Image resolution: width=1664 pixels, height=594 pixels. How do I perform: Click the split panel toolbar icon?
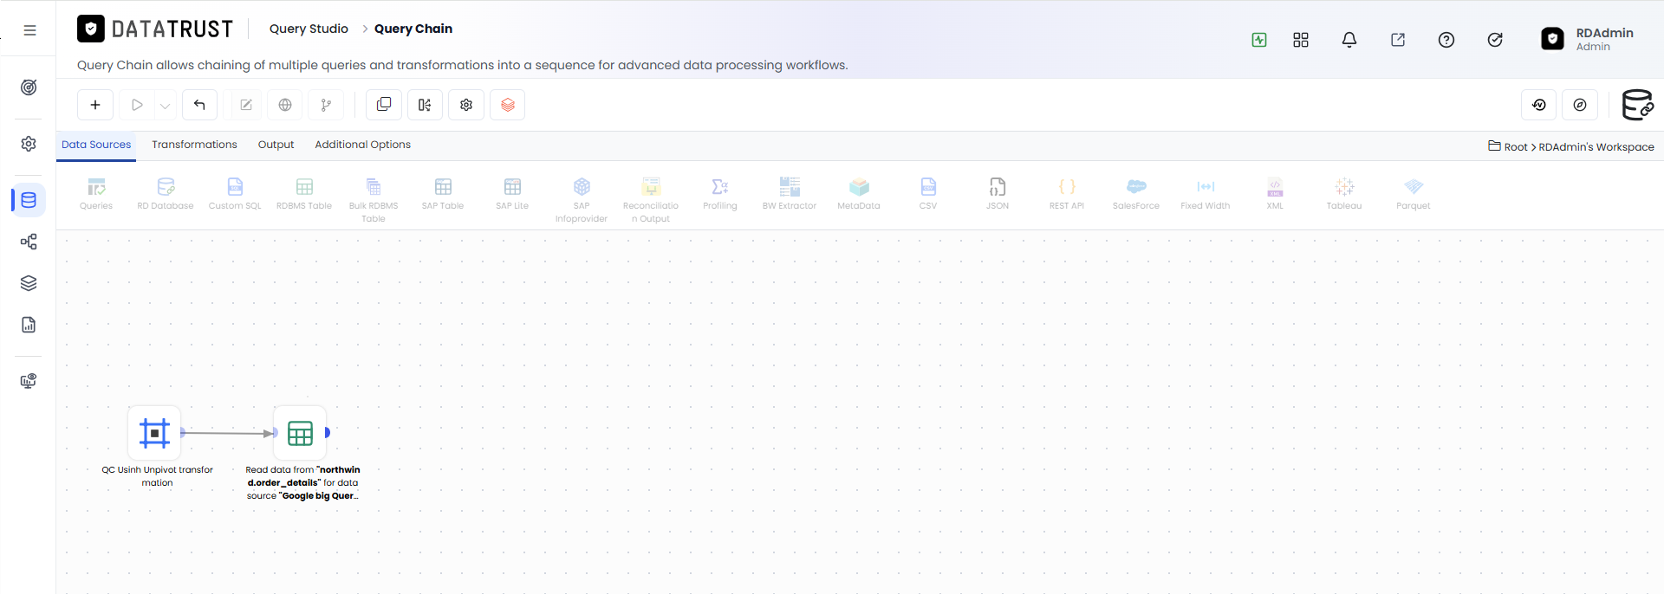[x=425, y=105]
